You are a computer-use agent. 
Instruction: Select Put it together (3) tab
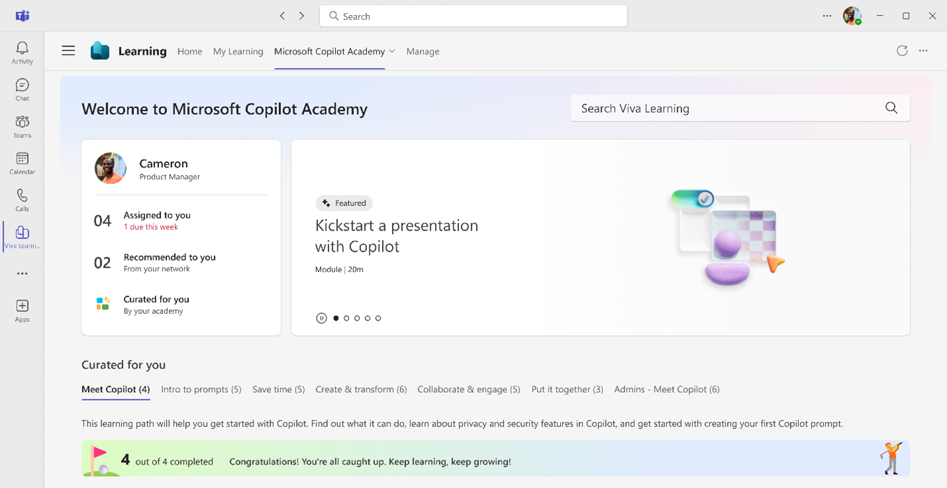tap(568, 389)
